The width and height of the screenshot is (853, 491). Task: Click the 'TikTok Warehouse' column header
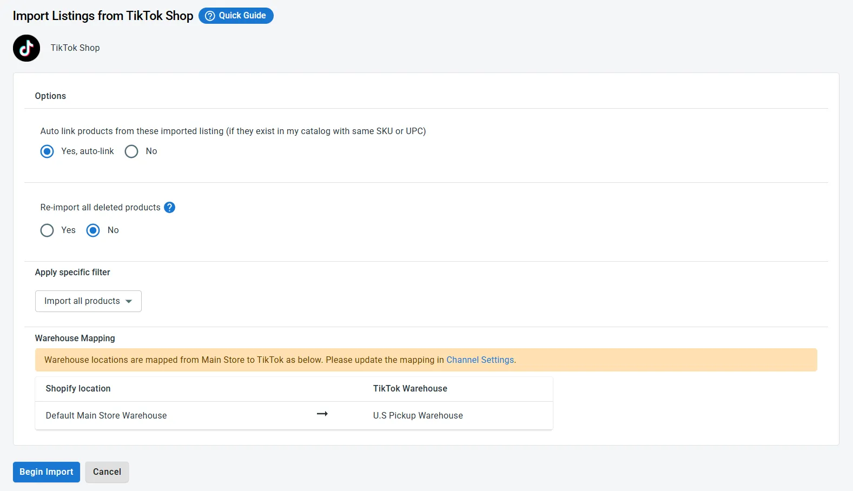pos(410,389)
